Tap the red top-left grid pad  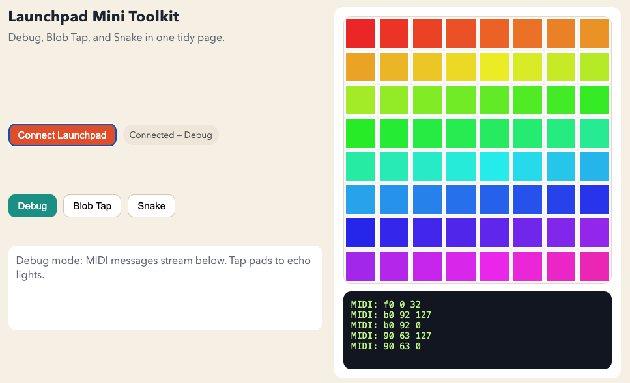pos(360,33)
